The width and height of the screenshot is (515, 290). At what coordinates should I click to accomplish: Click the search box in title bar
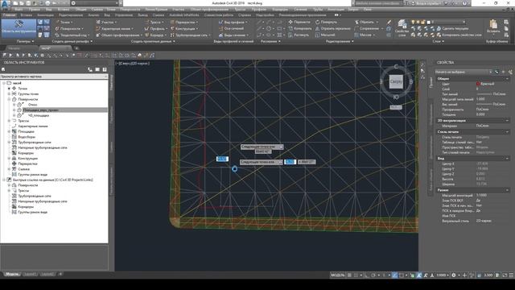(378, 3)
